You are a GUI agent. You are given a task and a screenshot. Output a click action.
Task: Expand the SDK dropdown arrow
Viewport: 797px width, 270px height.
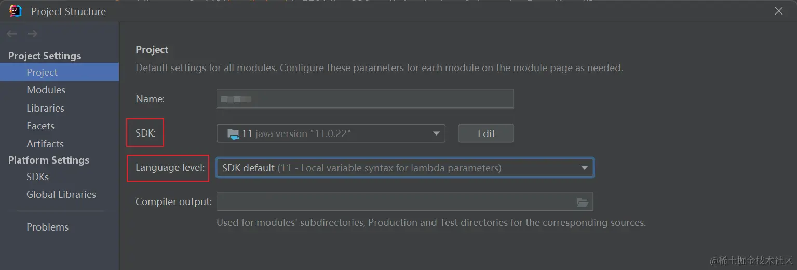pos(436,134)
